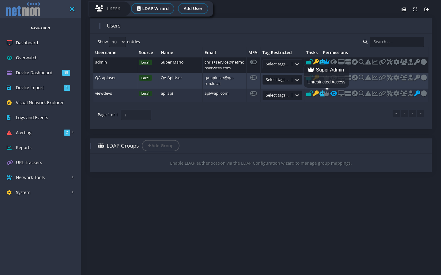This screenshot has width=441, height=275.
Task: Collapse the navigation sidebar with X icon
Action: click(72, 9)
